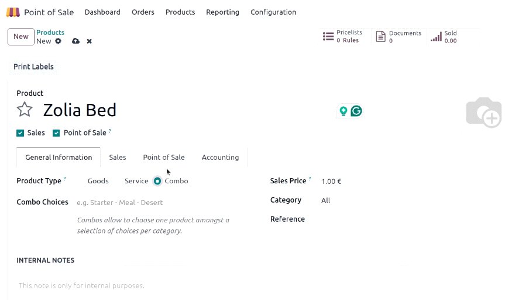Screen dimensions: 505x300
Task: Switch to the Accounting tab
Action: pos(220,158)
